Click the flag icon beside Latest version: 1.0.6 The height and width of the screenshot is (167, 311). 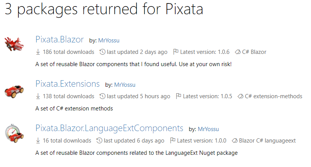(176, 52)
